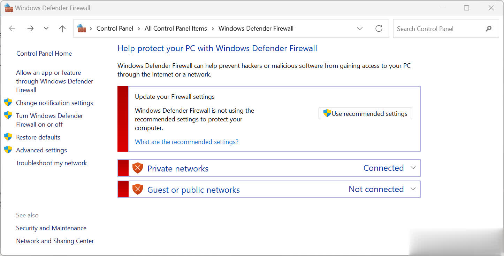This screenshot has width=504, height=256.
Task: Click the red shield for Guest or public networks
Action: [138, 190]
